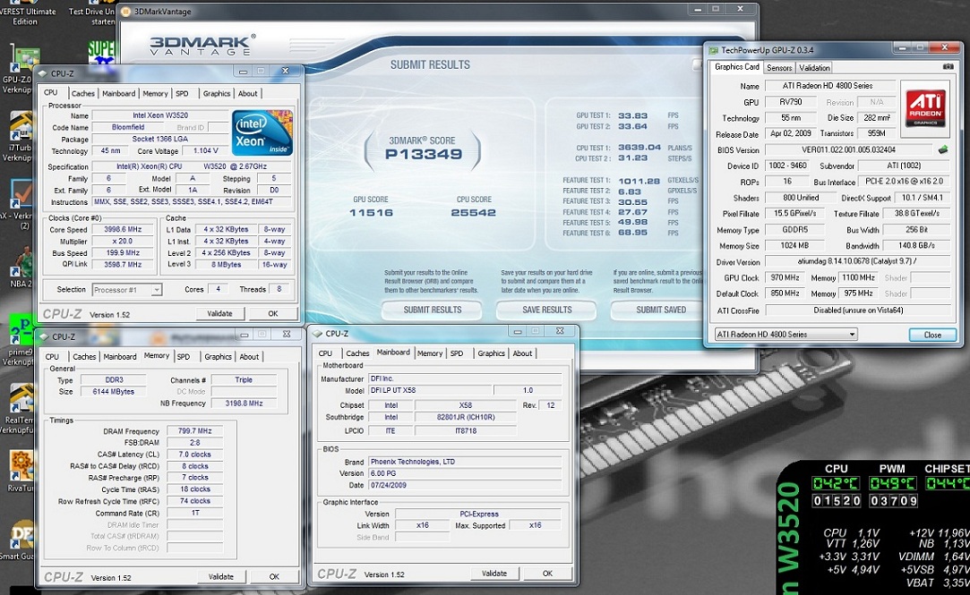Click the GPU-Z title bar icon

[714, 50]
